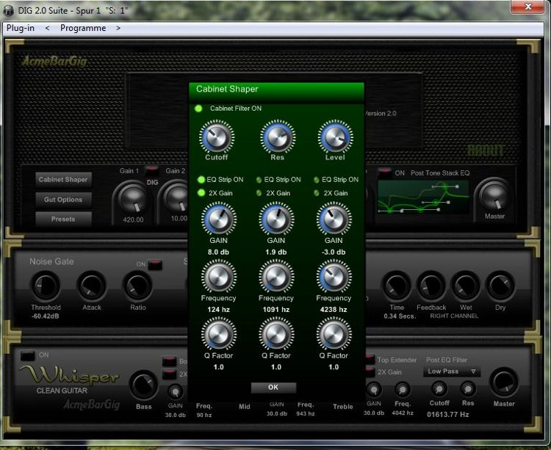Toggle Whisper Clean Guitar ON switch
The width and height of the screenshot is (551, 450).
coord(27,355)
